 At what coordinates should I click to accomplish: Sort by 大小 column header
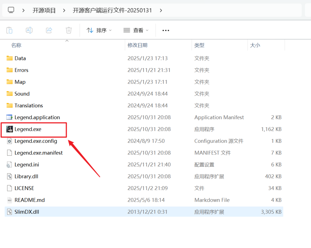(x=255, y=45)
